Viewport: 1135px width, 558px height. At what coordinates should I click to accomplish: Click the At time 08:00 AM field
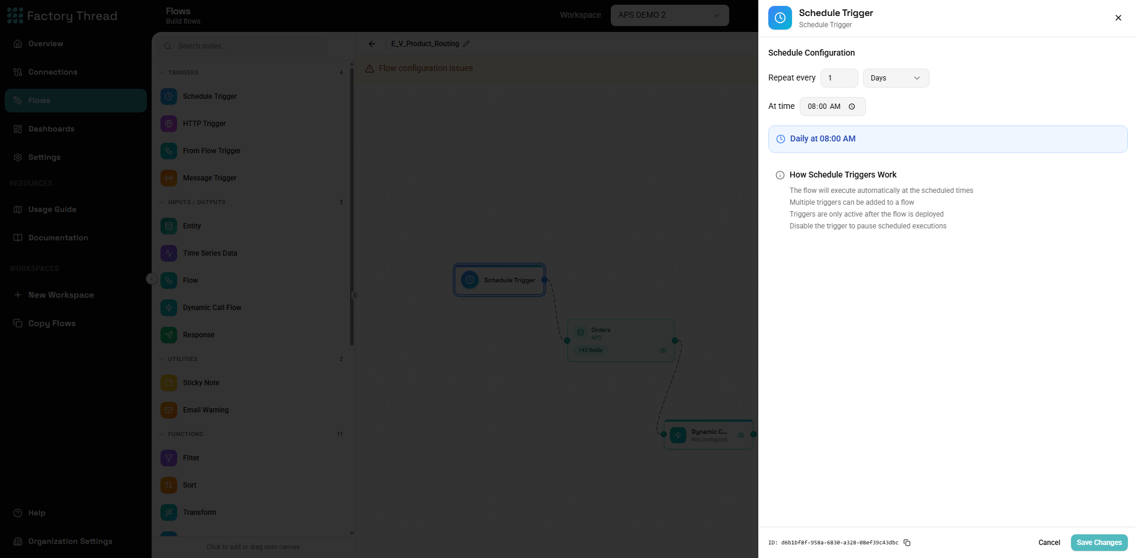832,107
